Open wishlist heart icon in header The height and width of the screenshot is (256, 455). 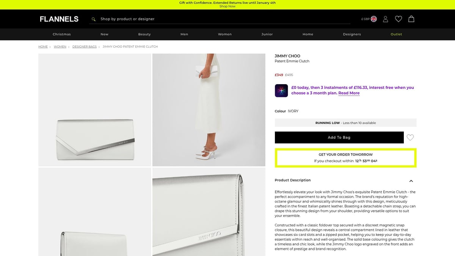[398, 19]
